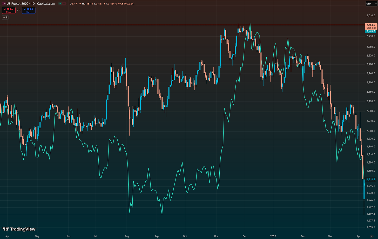The image size is (378, 239).
Task: Click the Sep label on time axis
Action: [156, 236]
